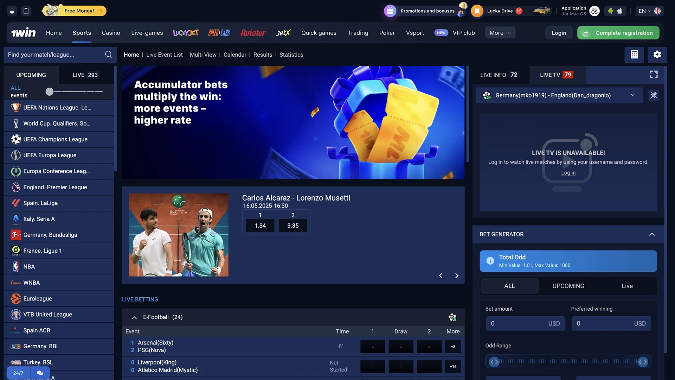
Task: Open the Sports menu item
Action: coord(82,33)
